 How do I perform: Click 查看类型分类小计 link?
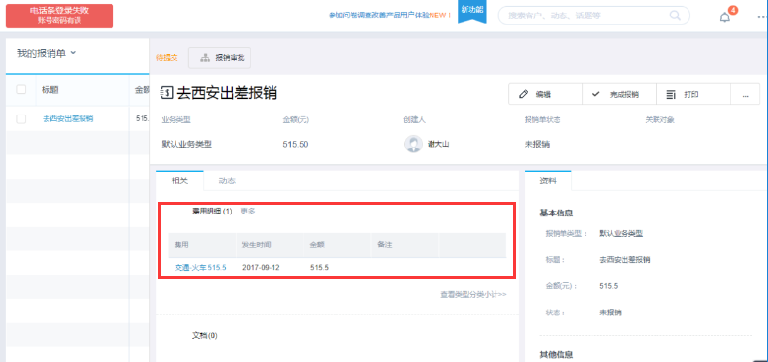[x=473, y=294]
